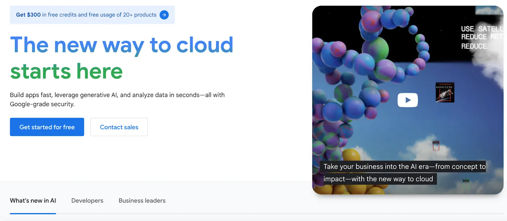
Task: Select the Business leaders tab
Action: point(142,201)
